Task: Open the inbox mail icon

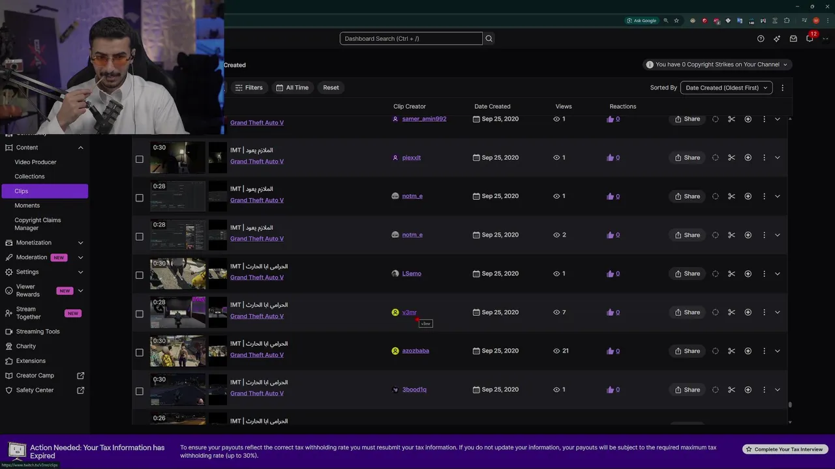Action: [x=793, y=38]
